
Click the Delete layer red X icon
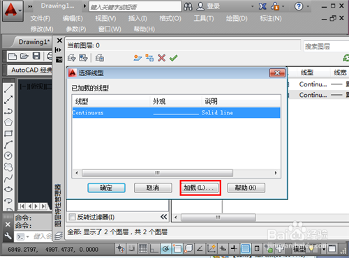pos(161,58)
